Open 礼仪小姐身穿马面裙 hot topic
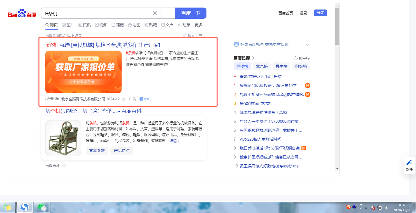Viewport: 416px width, 213px height. pos(272,94)
